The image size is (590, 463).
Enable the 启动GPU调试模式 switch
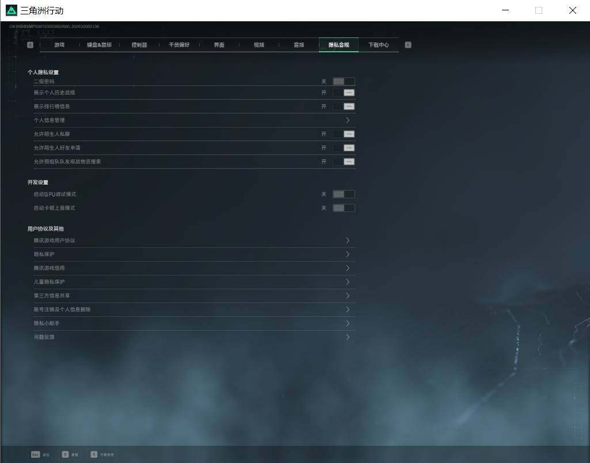click(x=344, y=194)
